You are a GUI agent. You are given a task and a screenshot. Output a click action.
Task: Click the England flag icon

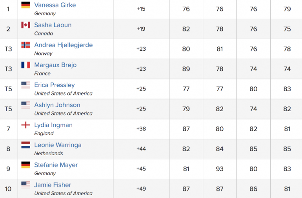(x=25, y=125)
